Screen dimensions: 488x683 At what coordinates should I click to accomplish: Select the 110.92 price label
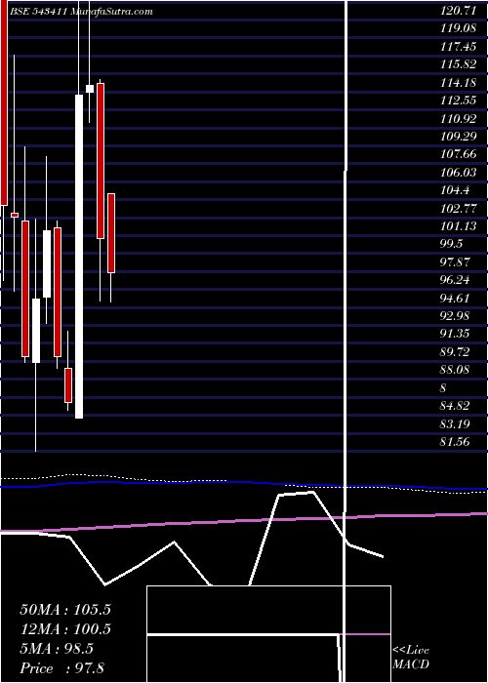click(x=459, y=118)
